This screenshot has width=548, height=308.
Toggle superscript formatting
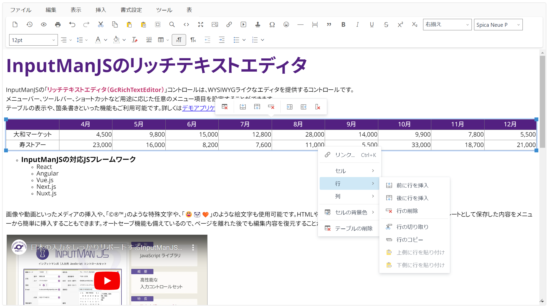(400, 24)
